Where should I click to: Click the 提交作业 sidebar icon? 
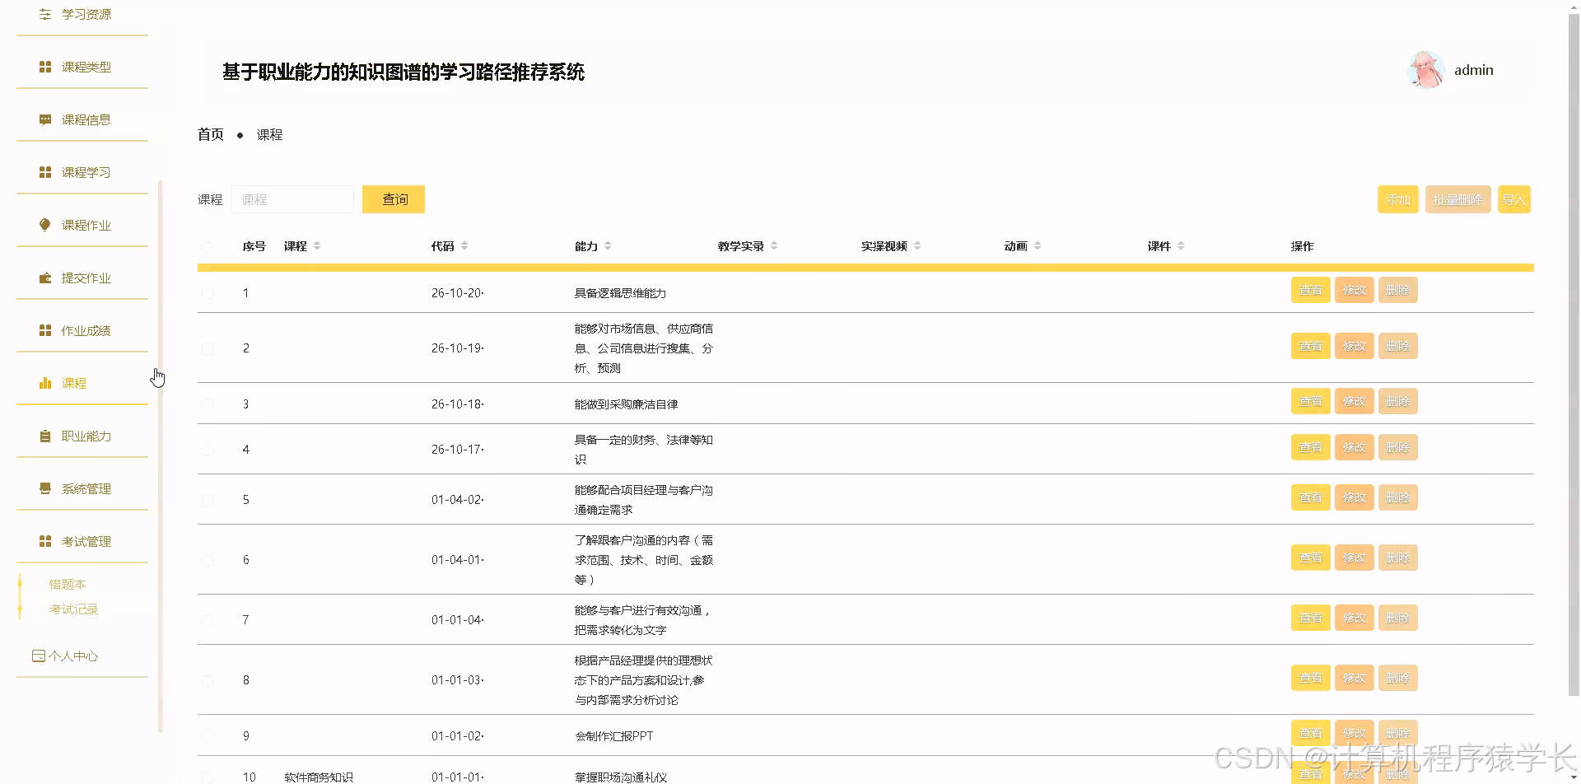[x=44, y=278]
